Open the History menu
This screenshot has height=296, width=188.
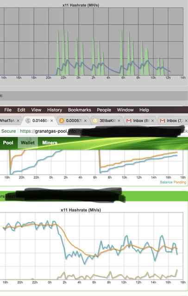55,110
